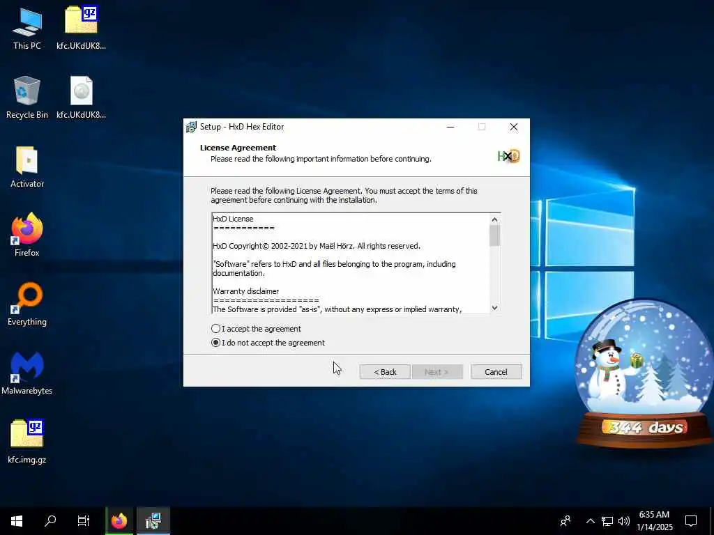Go back with the < Back button

385,372
